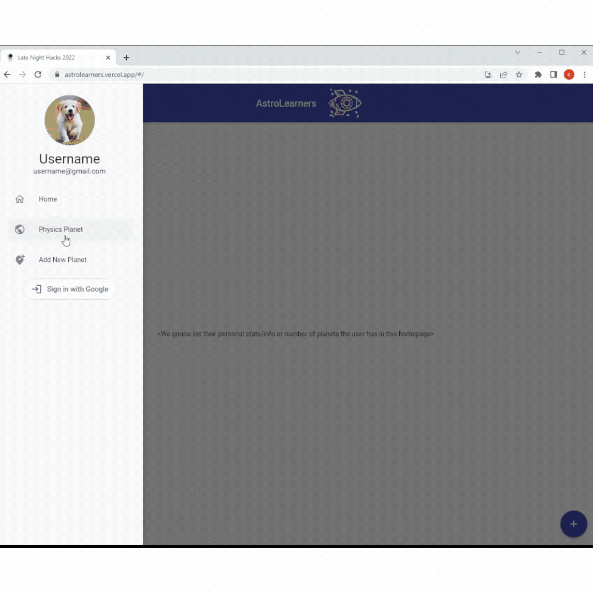Click Sign in with Google button
This screenshot has width=593, height=593.
(x=70, y=289)
